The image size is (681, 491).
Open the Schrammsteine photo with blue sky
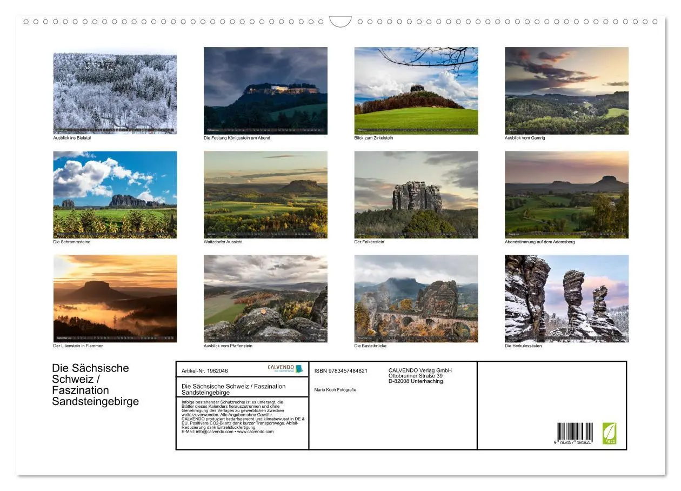[x=115, y=195]
